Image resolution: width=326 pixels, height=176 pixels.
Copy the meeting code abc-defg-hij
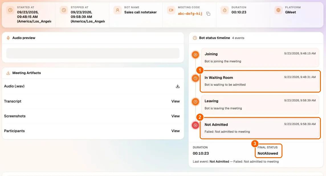(x=208, y=14)
